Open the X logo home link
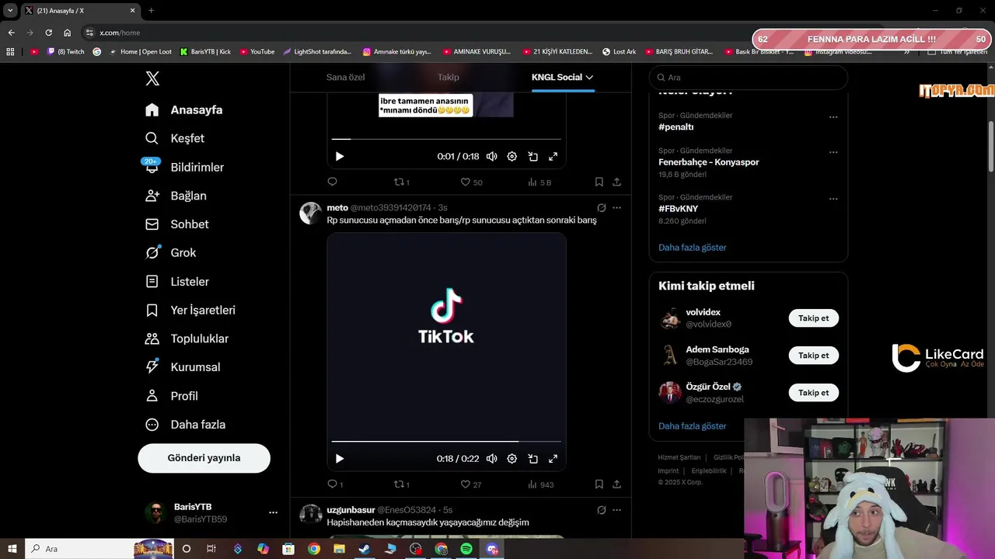This screenshot has width=995, height=559. point(152,78)
